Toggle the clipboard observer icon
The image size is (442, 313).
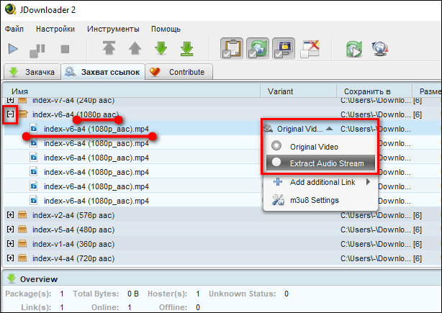(x=232, y=49)
